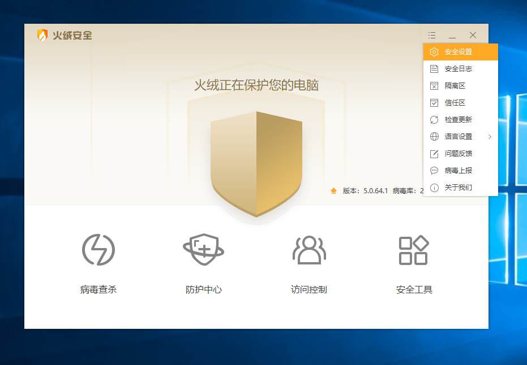The image size is (527, 365).
Task: Click the globe icon beside 语言设置
Action: [x=434, y=137]
